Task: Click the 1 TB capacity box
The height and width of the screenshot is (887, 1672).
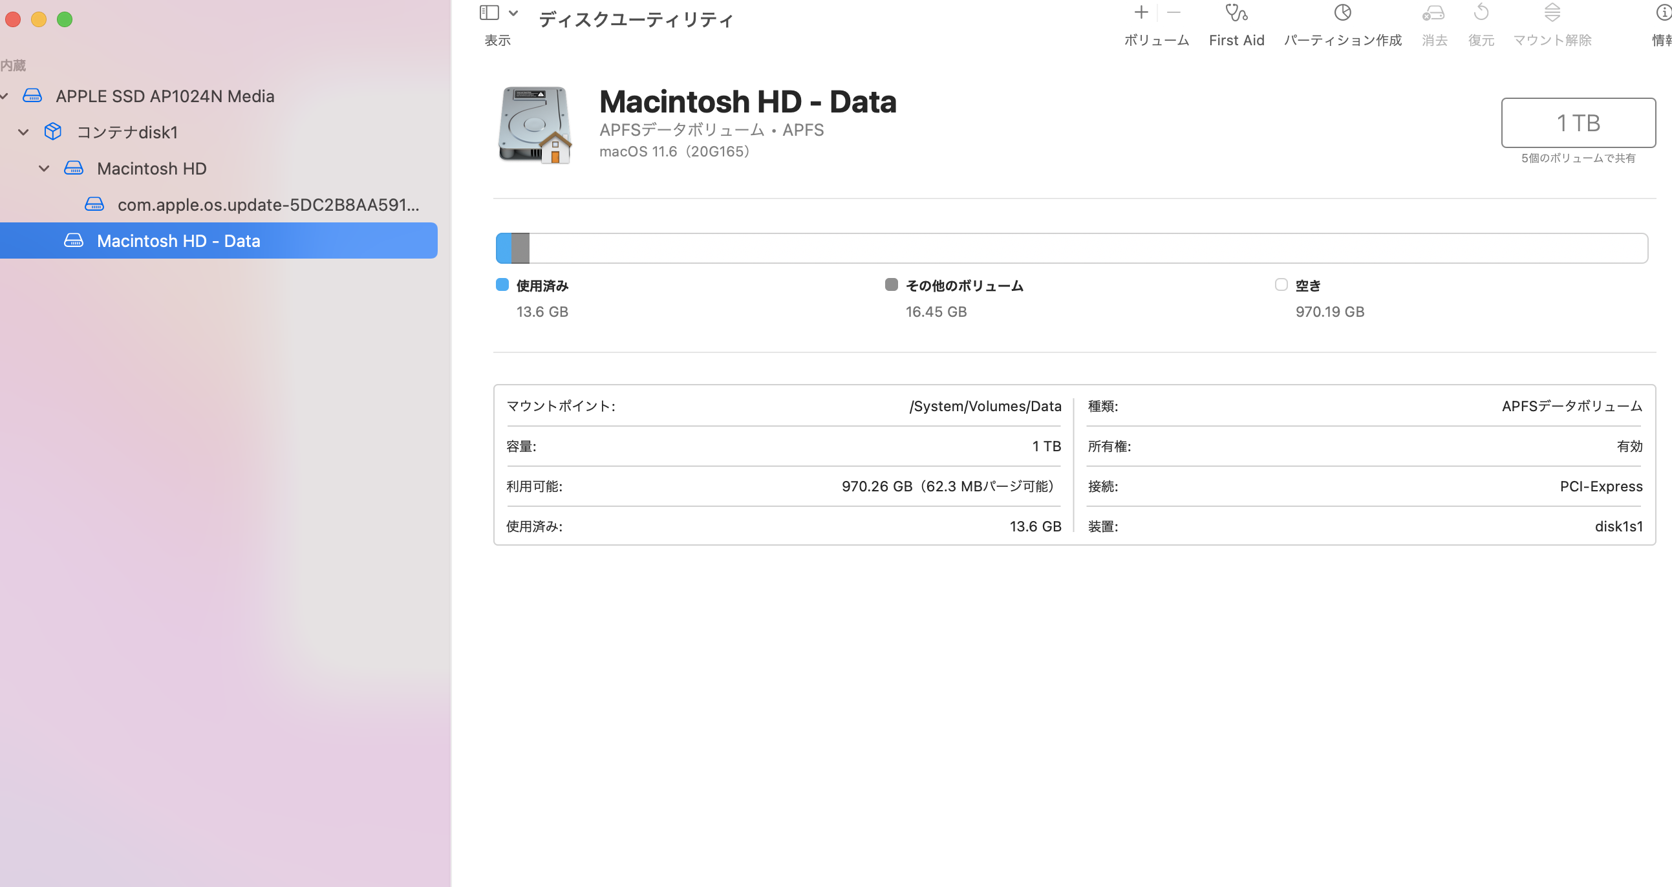Action: (x=1578, y=123)
